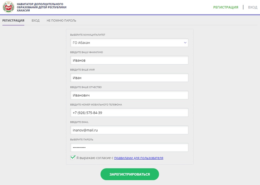The width and height of the screenshot is (260, 185).
Task: Focus the patronymic field containing Иванович
Action: coord(129,95)
